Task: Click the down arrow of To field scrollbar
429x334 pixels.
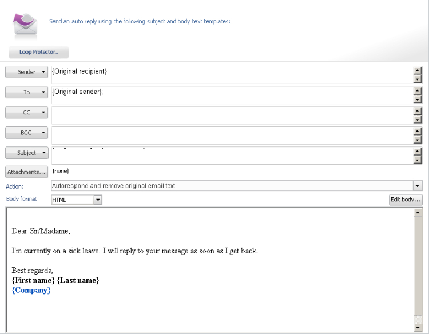Action: 417,100
